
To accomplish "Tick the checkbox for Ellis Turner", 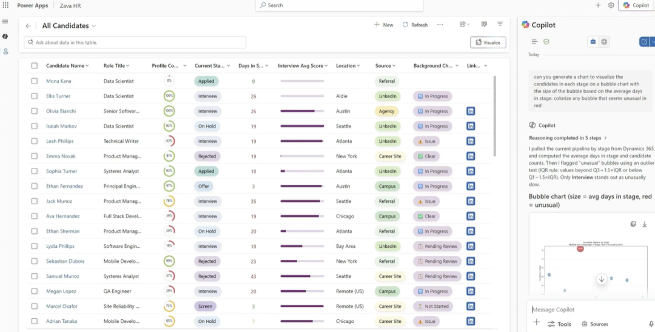I will 34,96.
